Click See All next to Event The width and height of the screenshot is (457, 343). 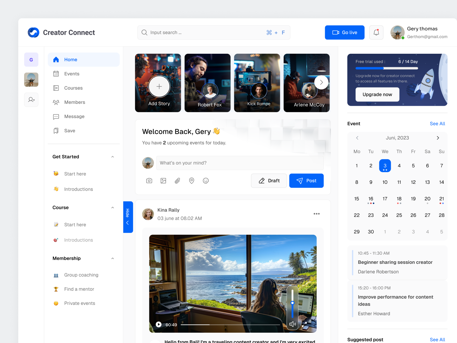[x=437, y=123]
